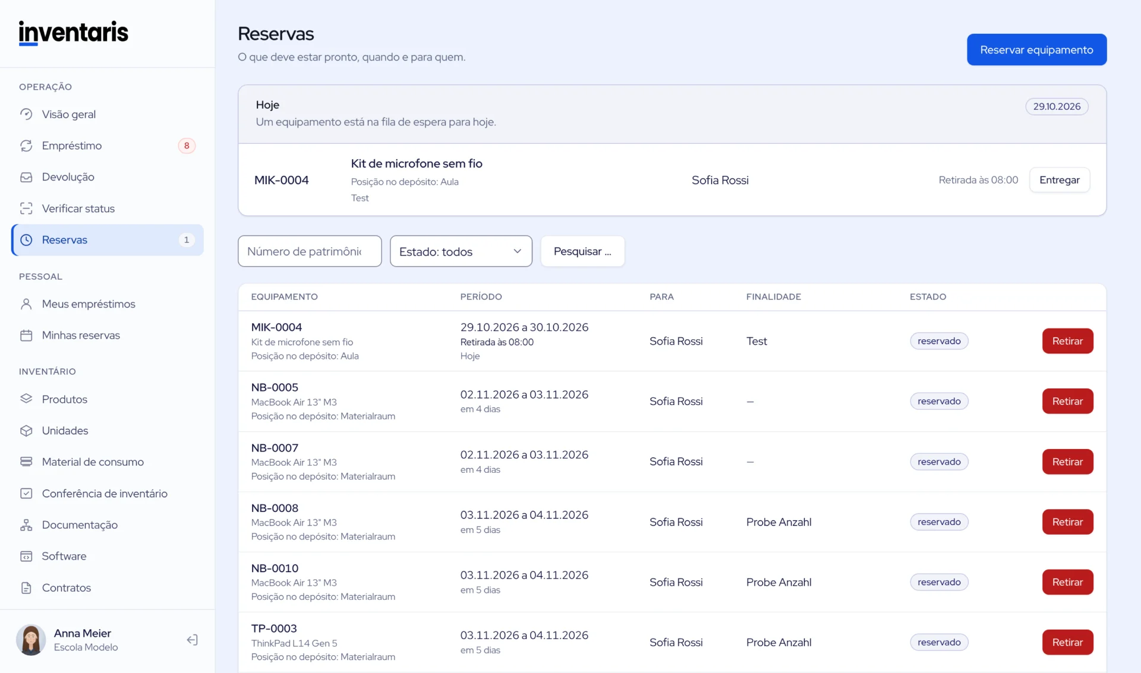Screen dimensions: 1141x673
Task: Click the PERÍODO column header
Action: [481, 296]
